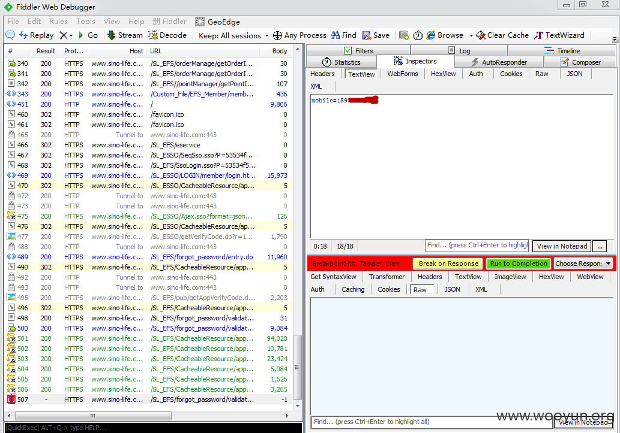Open Find sessions binoculars tool

[x=343, y=35]
